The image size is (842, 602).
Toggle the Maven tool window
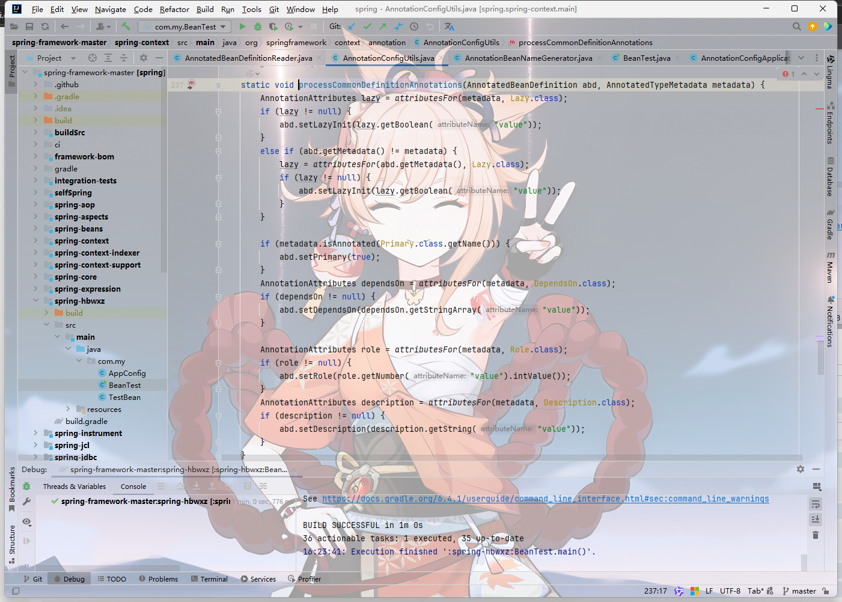[x=830, y=267]
